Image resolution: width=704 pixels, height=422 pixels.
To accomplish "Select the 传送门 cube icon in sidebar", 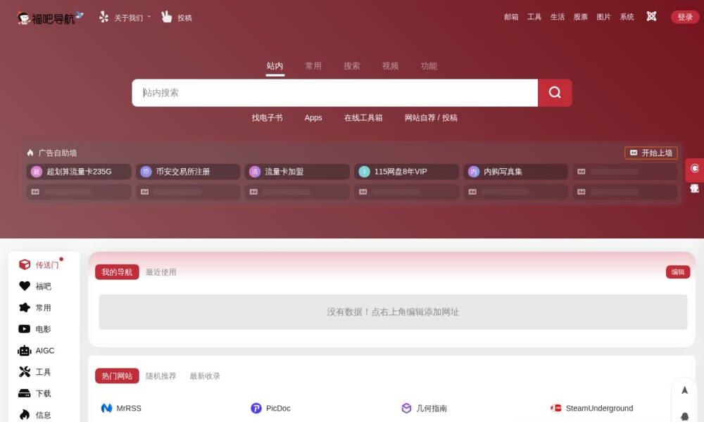I will tap(23, 264).
